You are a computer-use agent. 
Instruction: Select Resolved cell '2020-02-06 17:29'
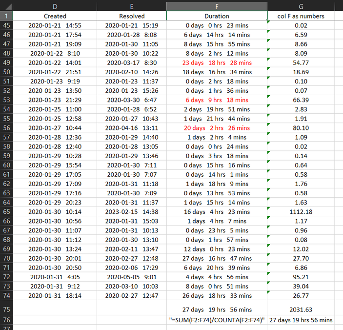click(132, 268)
